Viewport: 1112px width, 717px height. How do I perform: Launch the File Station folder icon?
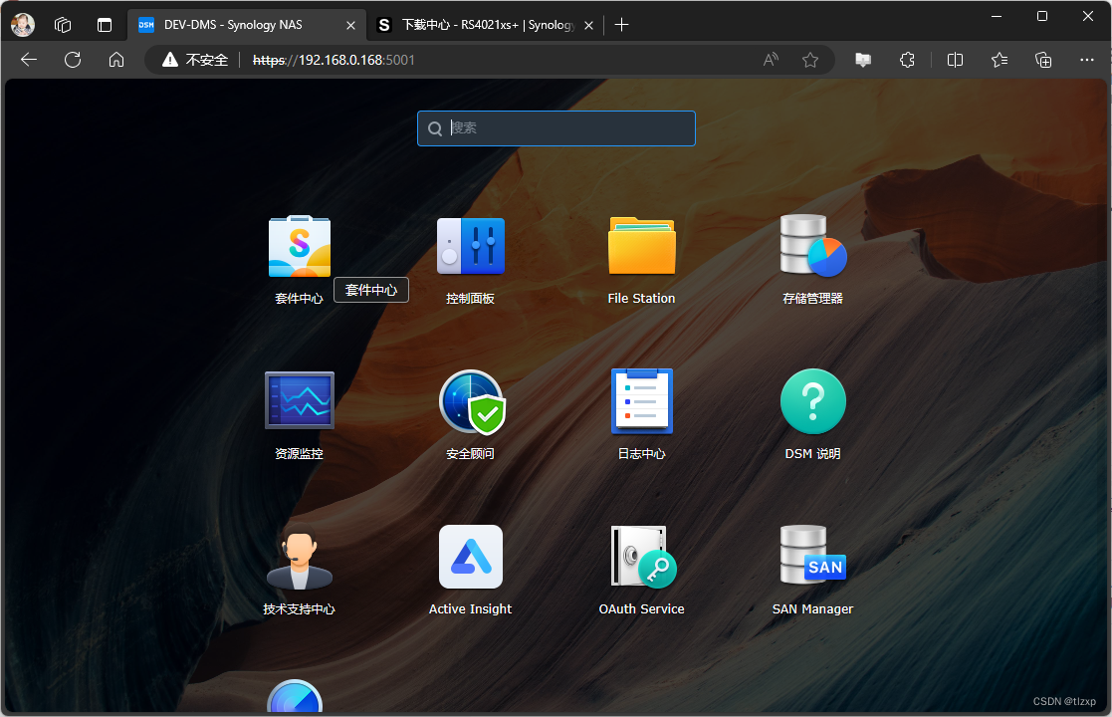click(642, 246)
